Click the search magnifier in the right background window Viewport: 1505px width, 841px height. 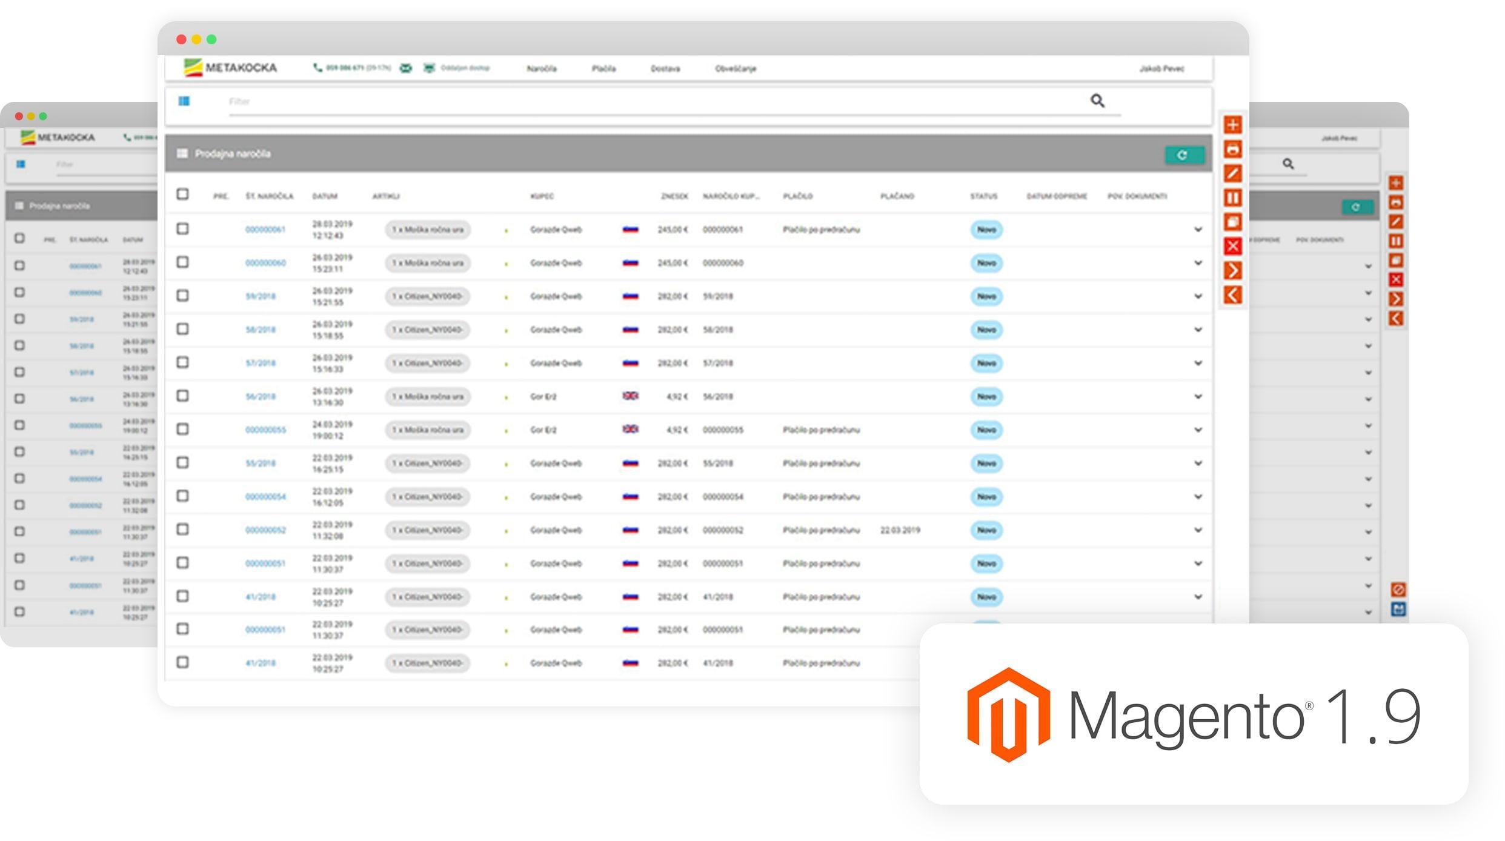click(1288, 164)
